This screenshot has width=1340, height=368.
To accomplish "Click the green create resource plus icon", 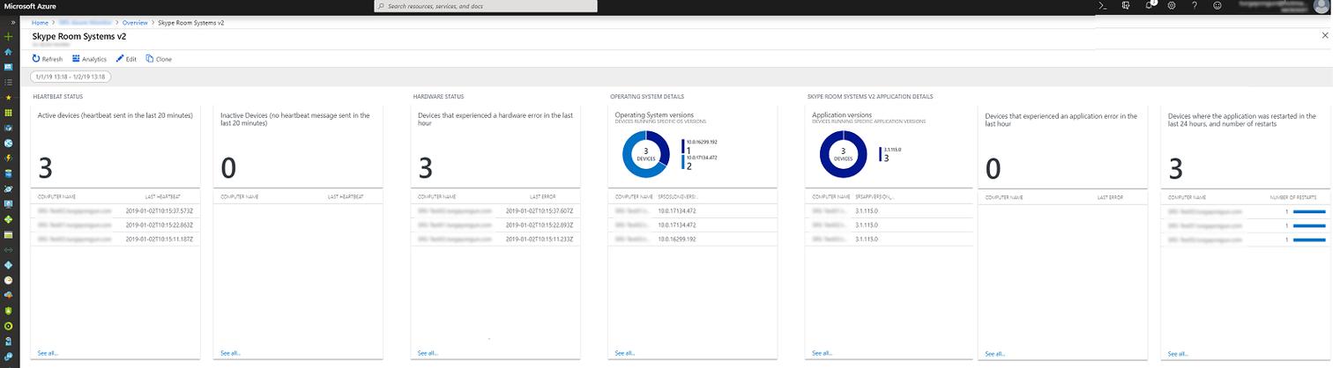I will click(x=8, y=37).
